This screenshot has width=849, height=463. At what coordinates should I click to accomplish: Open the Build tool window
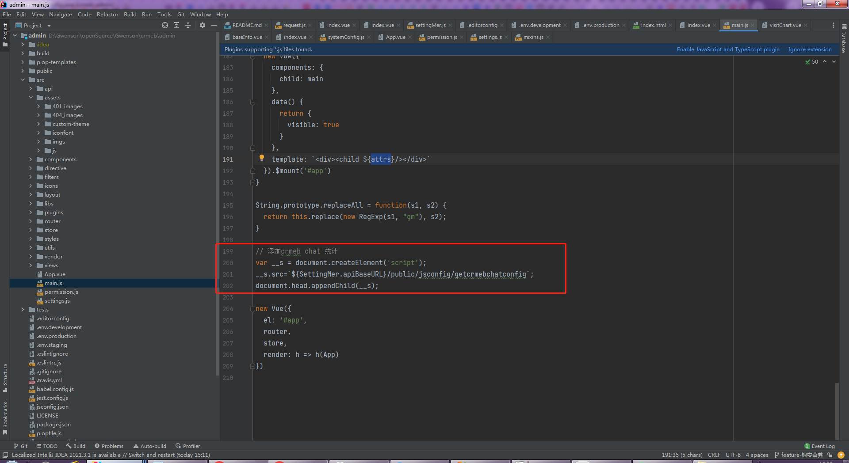click(x=76, y=446)
